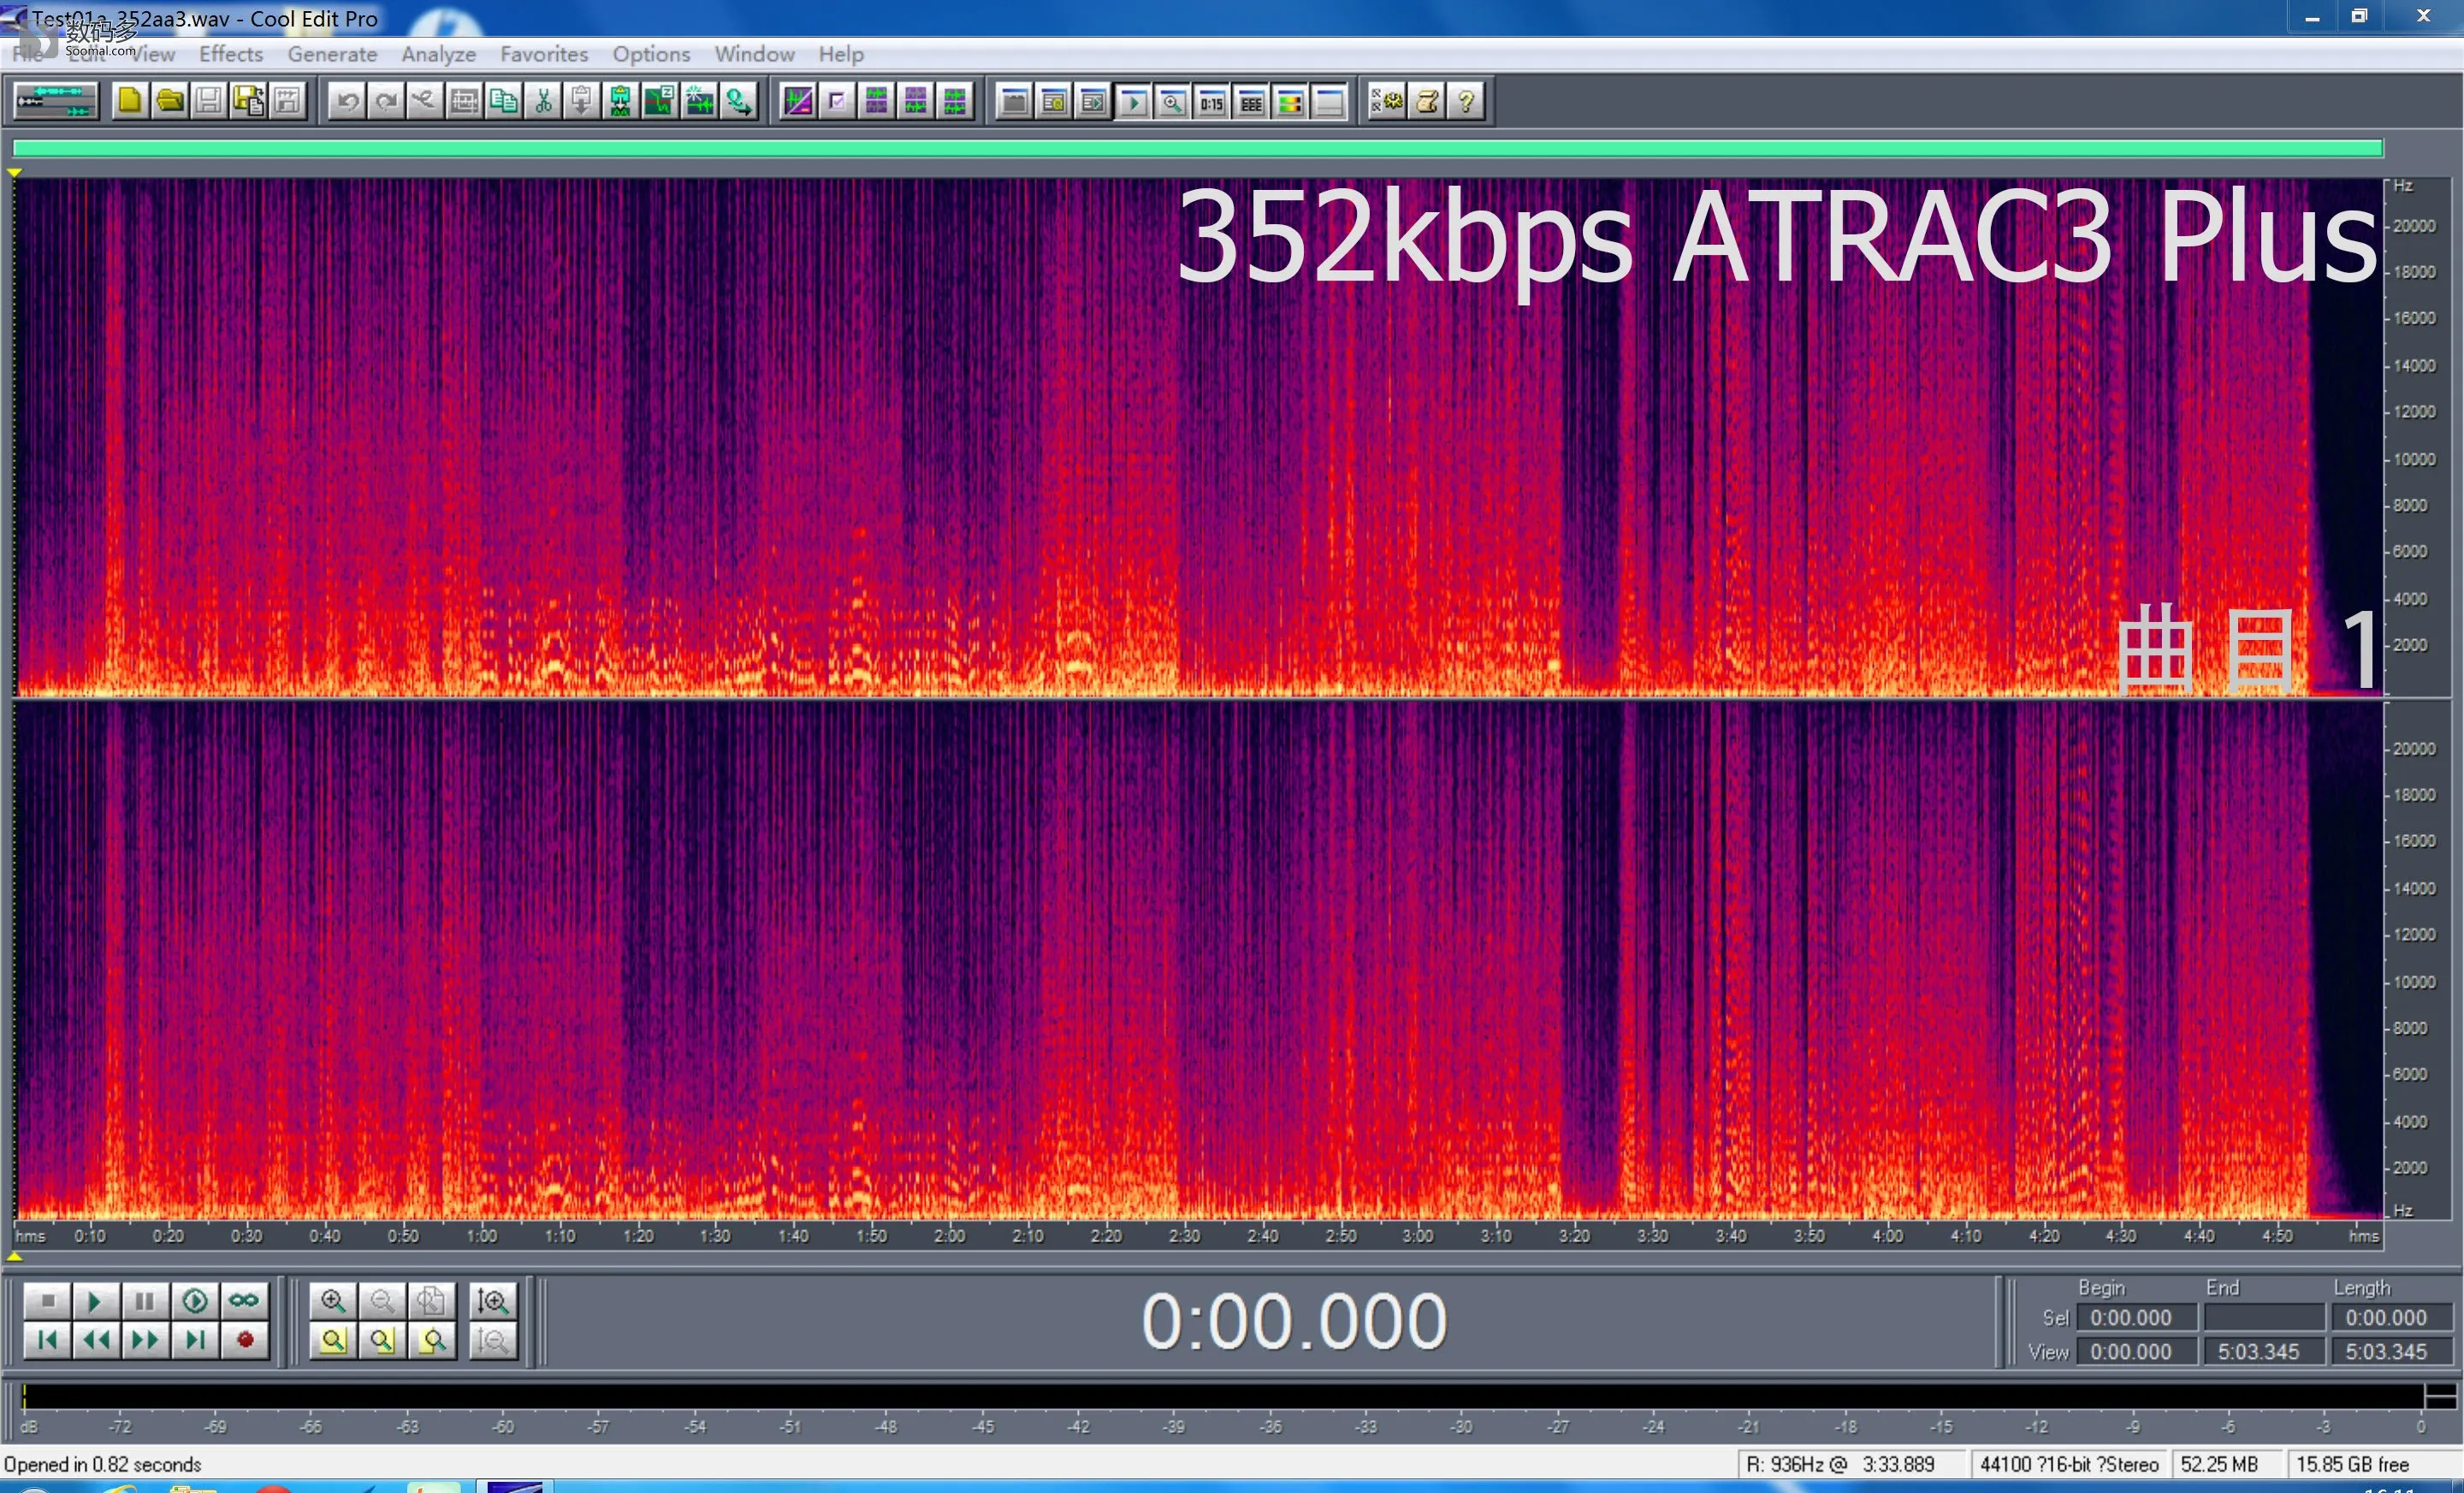Click the yellow question mark help icon
2464x1493 pixels.
click(1466, 102)
